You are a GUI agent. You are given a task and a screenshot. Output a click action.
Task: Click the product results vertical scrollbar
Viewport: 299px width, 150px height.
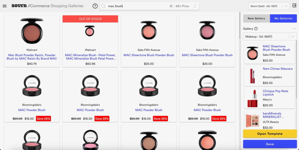pyautogui.click(x=240, y=26)
